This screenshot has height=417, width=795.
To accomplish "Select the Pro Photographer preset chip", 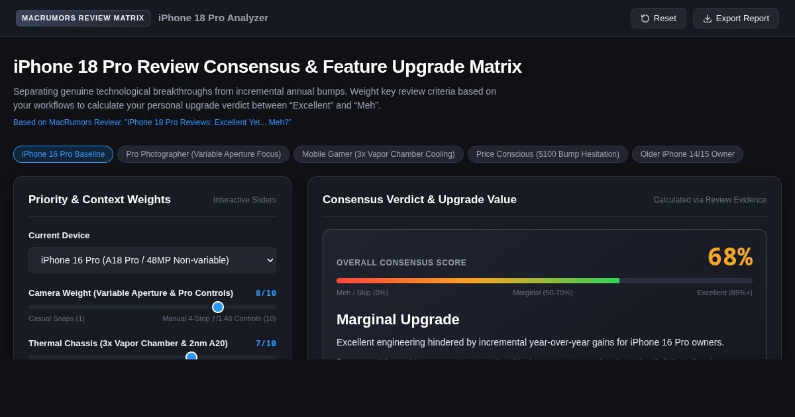I will pyautogui.click(x=203, y=154).
